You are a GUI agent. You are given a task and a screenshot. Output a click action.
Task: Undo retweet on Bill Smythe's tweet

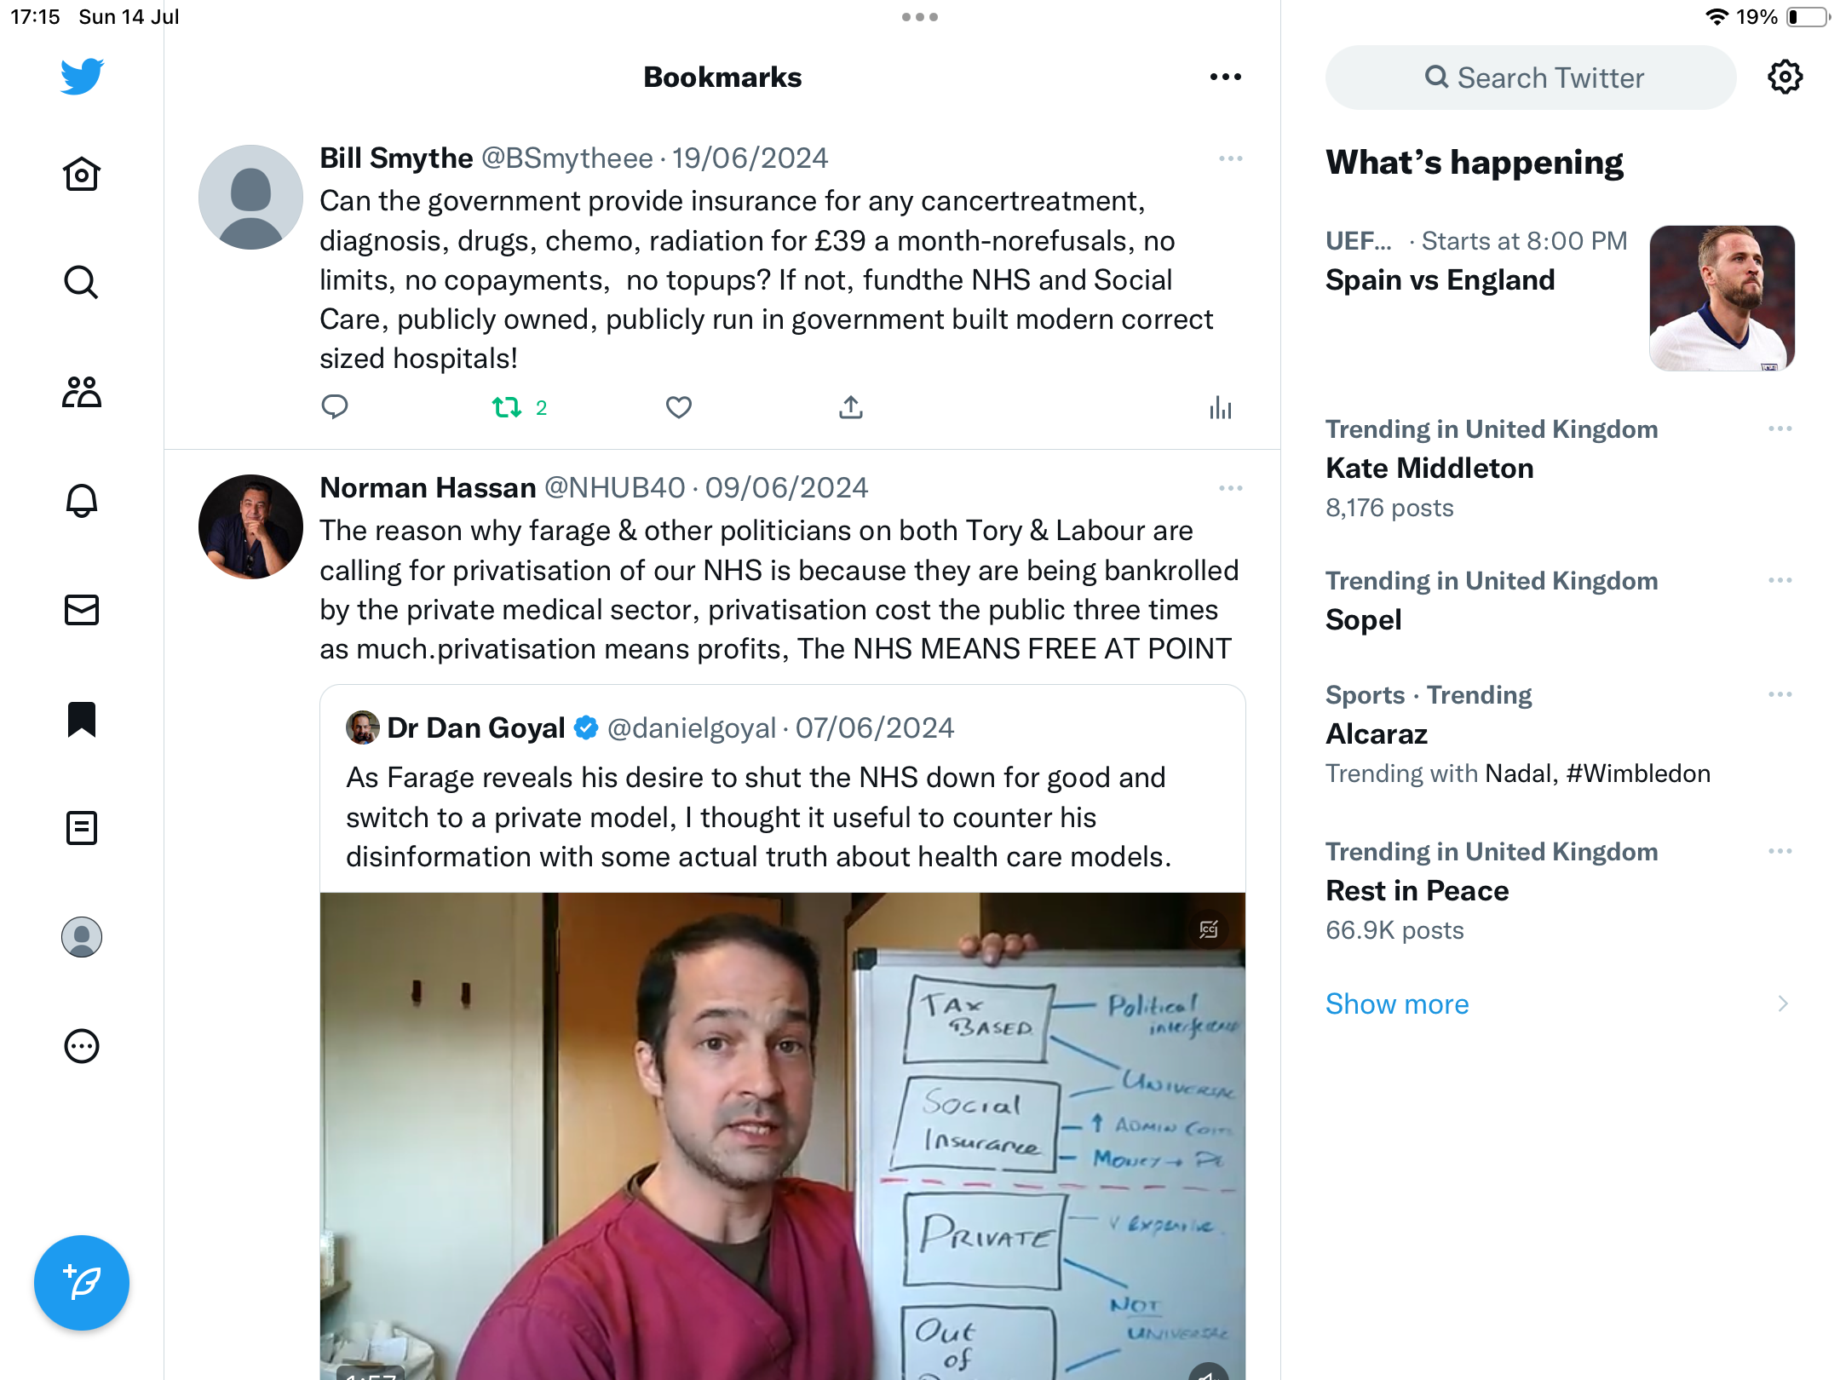point(508,408)
